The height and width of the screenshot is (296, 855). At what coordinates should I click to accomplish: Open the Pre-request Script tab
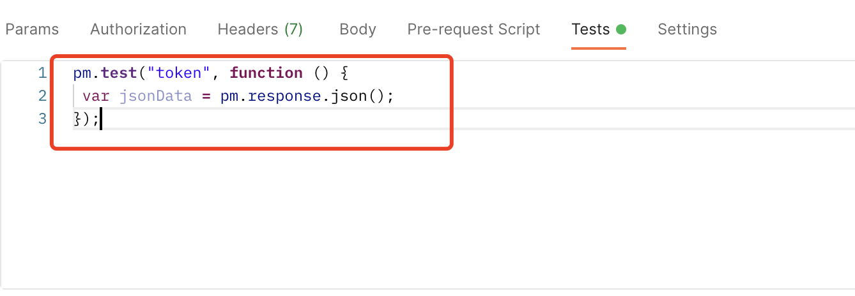474,29
